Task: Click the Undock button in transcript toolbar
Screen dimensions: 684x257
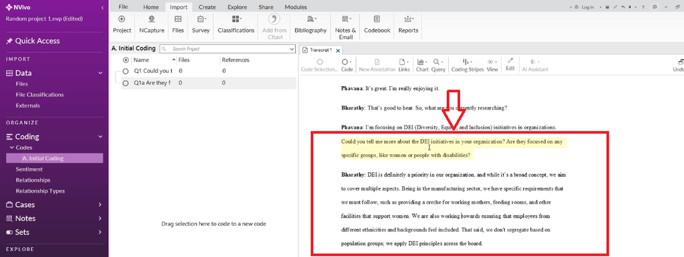Action: click(x=679, y=65)
